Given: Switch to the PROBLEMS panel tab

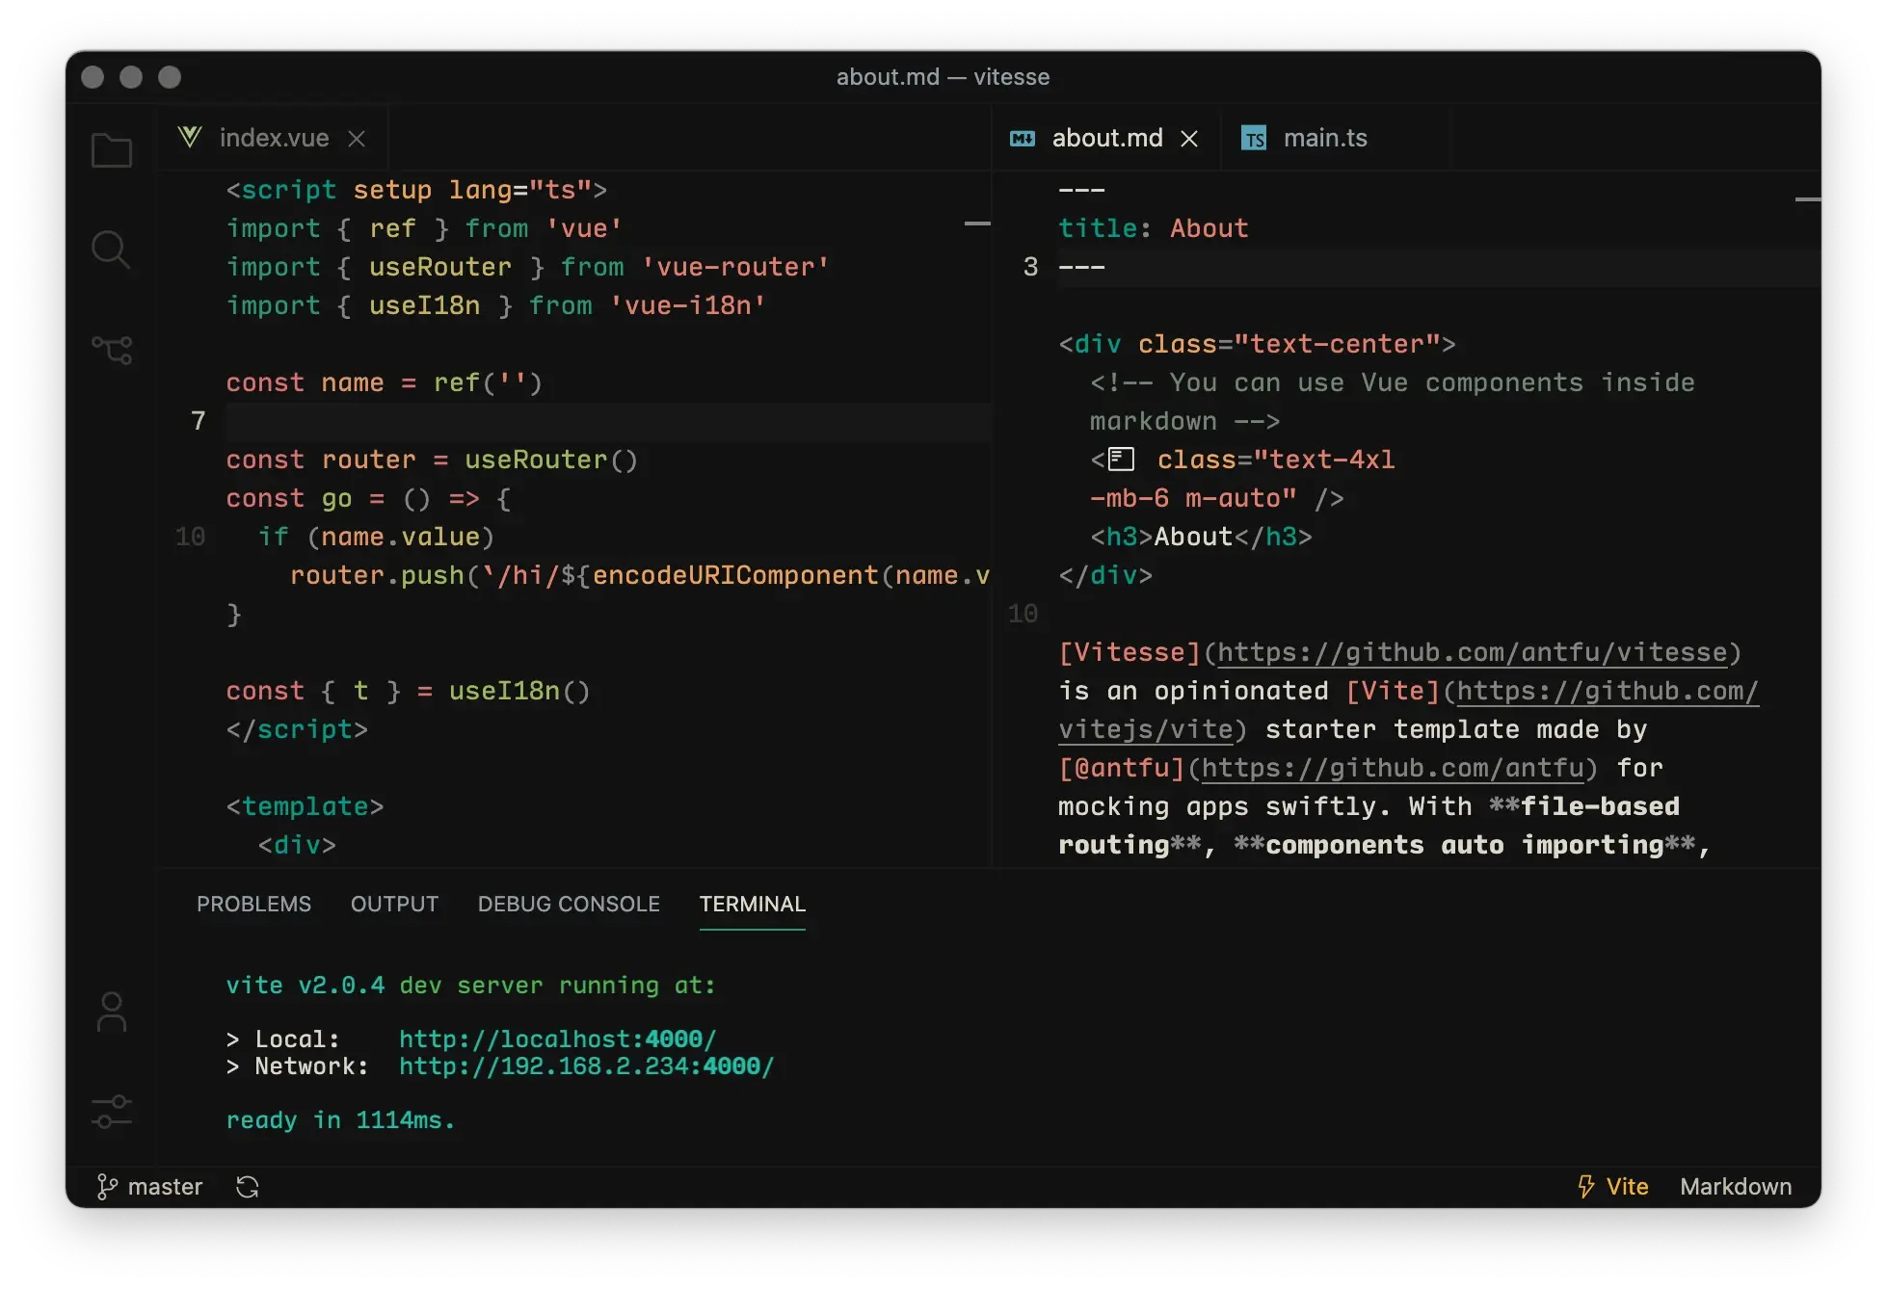Looking at the screenshot, I should pyautogui.click(x=253, y=904).
